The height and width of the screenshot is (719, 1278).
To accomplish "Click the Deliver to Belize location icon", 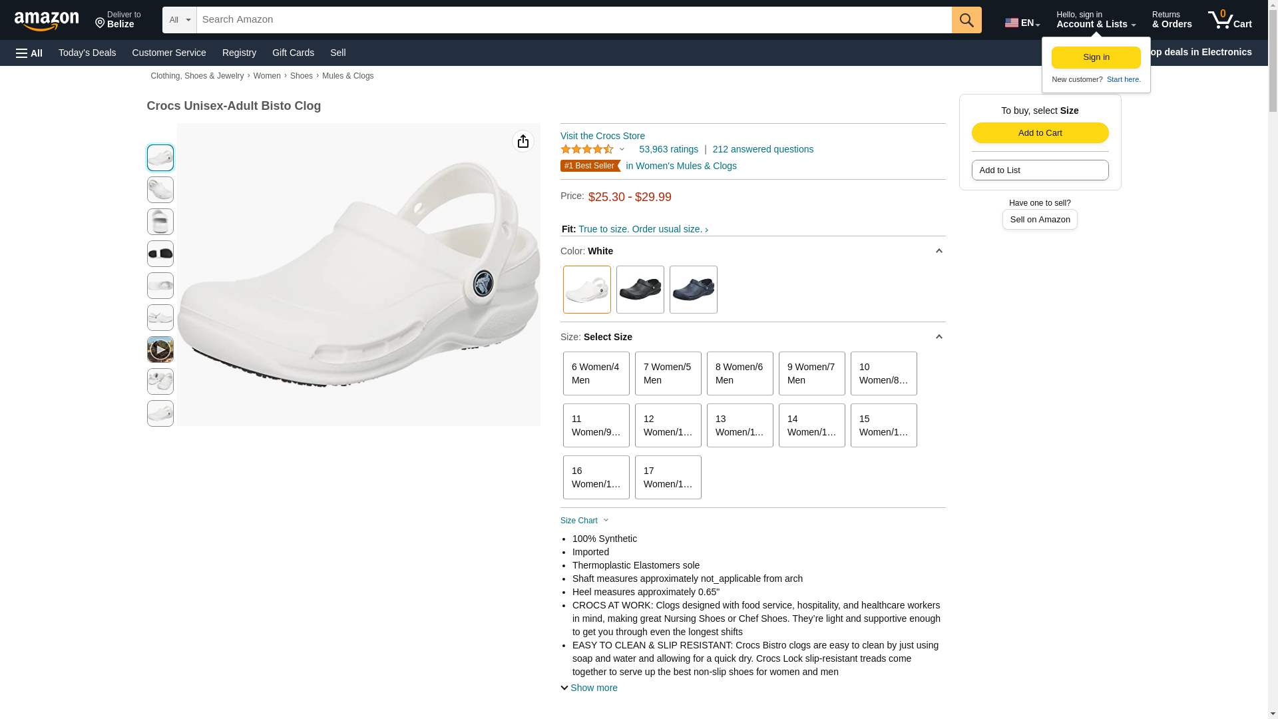I will 101,23.
